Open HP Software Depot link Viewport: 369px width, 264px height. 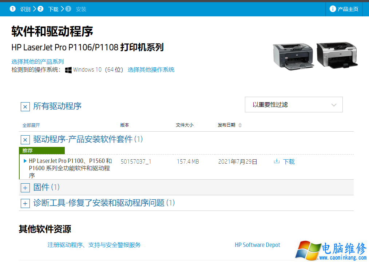(x=257, y=245)
